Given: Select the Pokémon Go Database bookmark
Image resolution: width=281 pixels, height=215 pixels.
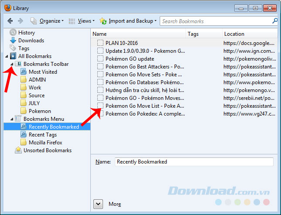Looking at the screenshot, I should point(144,82).
